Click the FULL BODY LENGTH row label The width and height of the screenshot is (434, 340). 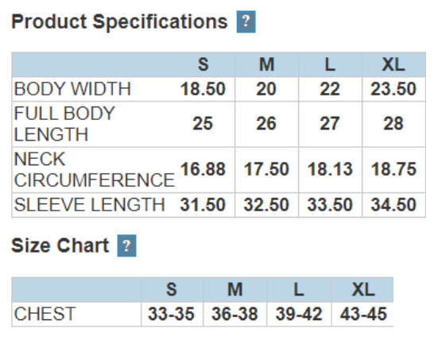[64, 124]
